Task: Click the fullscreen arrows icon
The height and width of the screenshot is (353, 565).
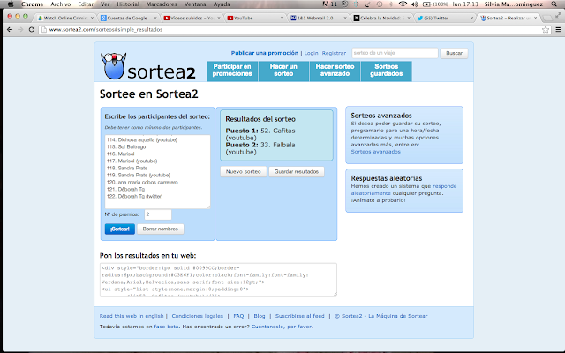Action: (558, 15)
